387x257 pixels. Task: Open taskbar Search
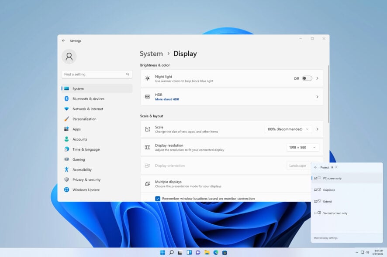coord(171,253)
